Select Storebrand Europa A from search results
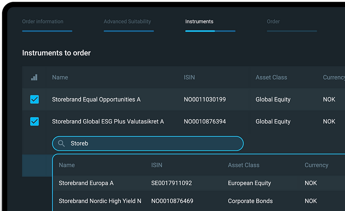The height and width of the screenshot is (211, 345). [86, 183]
